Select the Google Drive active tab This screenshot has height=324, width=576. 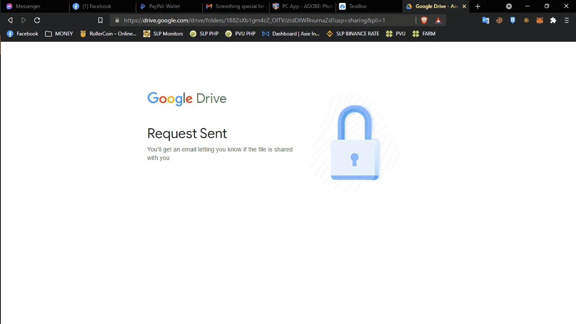coord(436,6)
